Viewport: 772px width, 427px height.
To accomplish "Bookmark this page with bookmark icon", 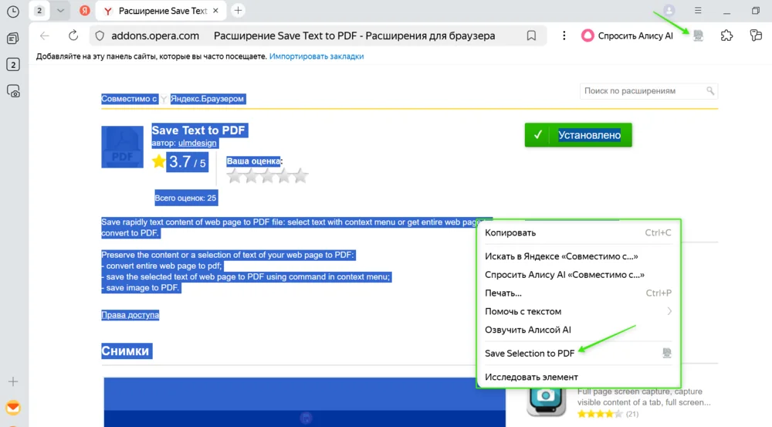I will click(x=531, y=36).
